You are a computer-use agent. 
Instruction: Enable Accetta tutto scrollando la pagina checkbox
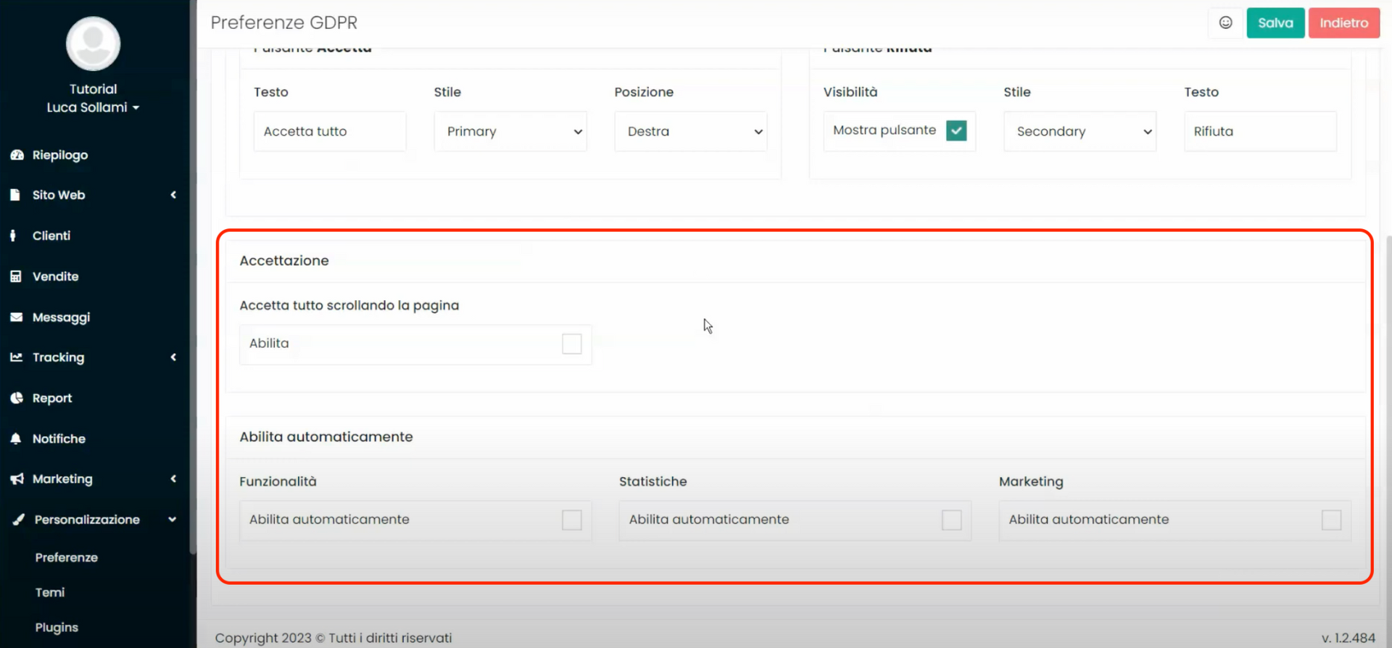pyautogui.click(x=572, y=344)
